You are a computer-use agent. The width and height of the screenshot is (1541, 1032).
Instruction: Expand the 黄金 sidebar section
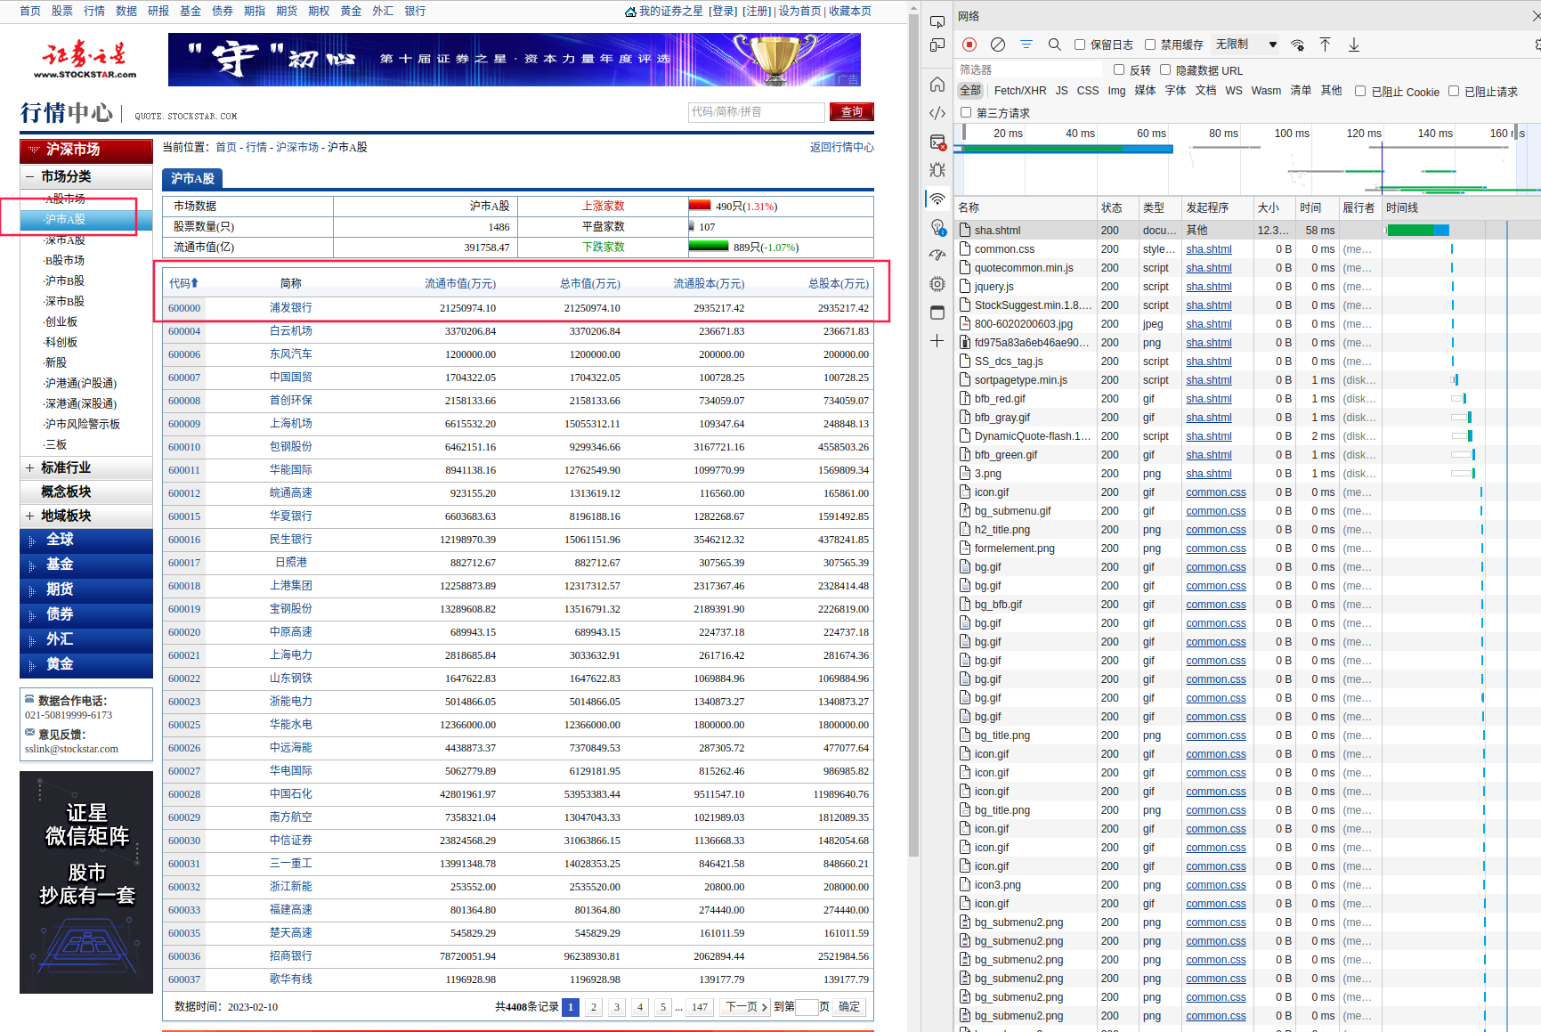(86, 664)
